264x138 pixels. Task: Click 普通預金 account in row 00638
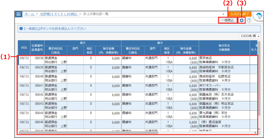click(x=51, y=58)
